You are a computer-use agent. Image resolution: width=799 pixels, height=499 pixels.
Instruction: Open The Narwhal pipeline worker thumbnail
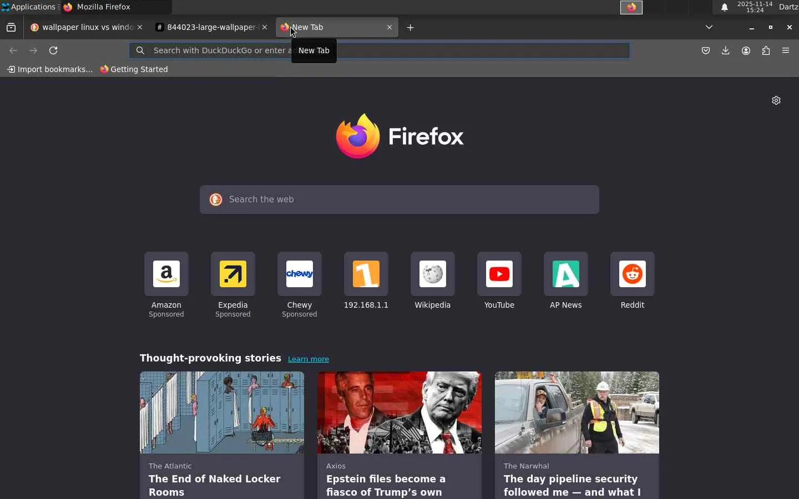[577, 413]
